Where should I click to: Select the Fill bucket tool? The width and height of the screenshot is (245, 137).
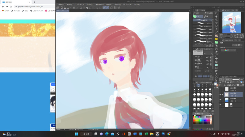pos(217,58)
